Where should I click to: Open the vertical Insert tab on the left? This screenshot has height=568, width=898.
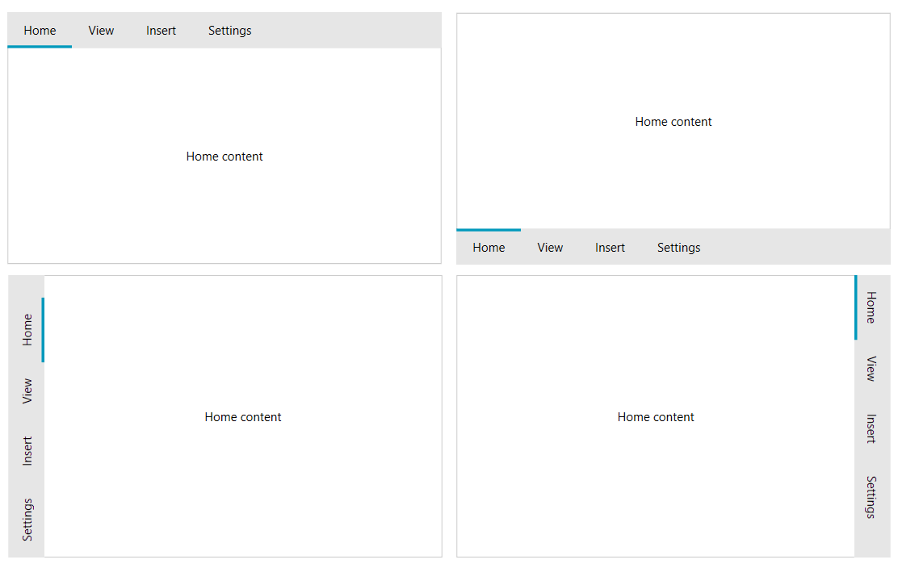(27, 449)
